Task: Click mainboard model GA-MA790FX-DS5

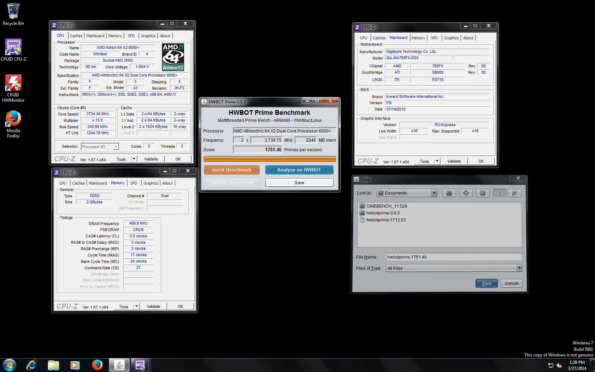Action: 418,58
